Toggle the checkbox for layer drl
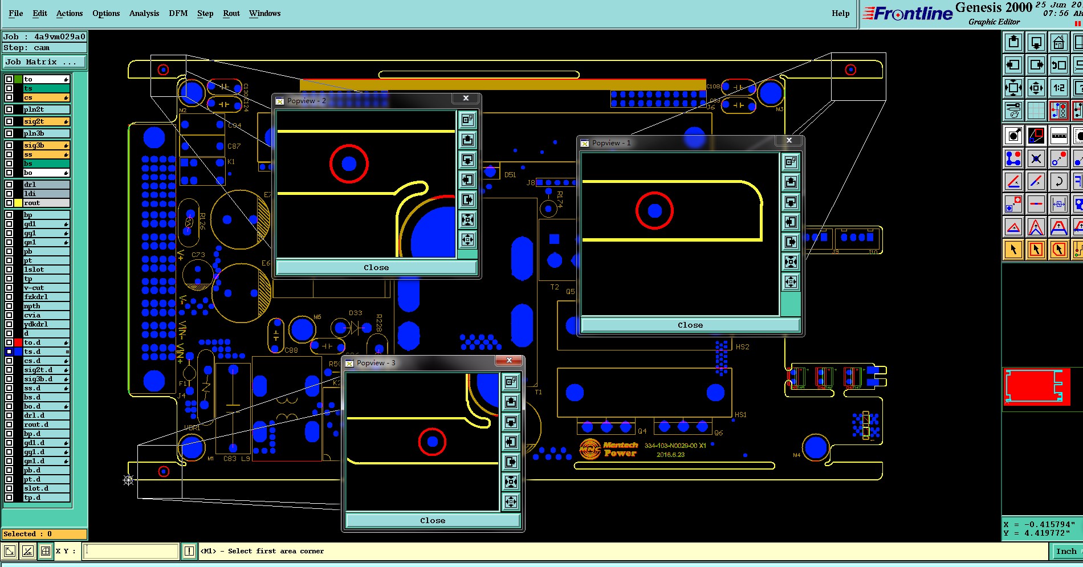 tap(9, 185)
